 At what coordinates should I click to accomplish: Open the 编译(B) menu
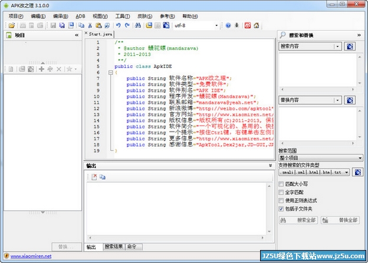(61, 16)
